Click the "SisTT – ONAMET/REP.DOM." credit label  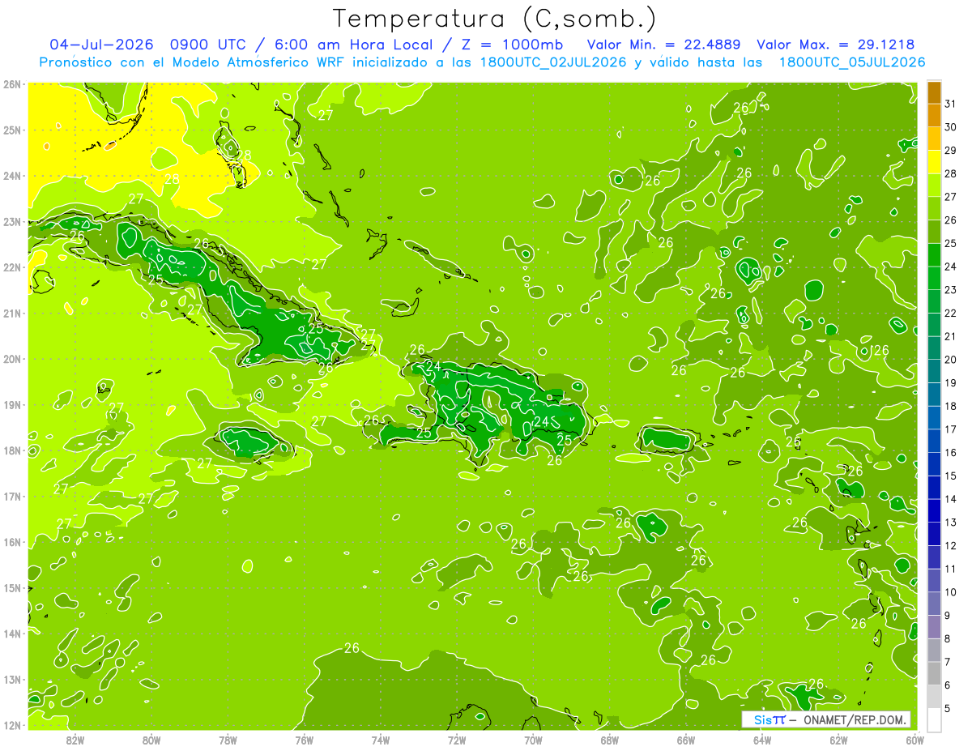tap(826, 720)
